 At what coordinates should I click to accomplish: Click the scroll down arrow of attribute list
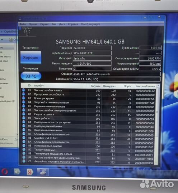coord(156,163)
